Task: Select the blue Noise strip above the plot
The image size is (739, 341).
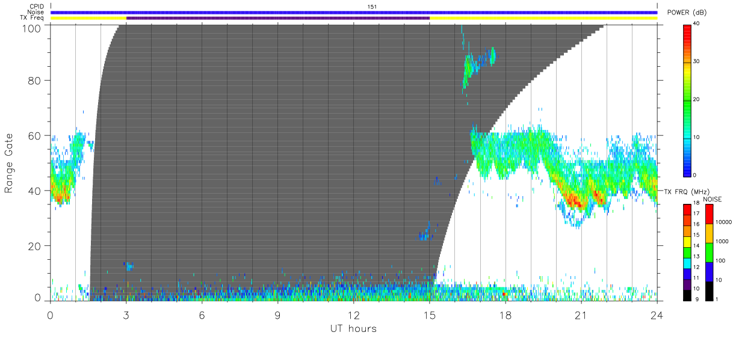Action: pos(354,12)
